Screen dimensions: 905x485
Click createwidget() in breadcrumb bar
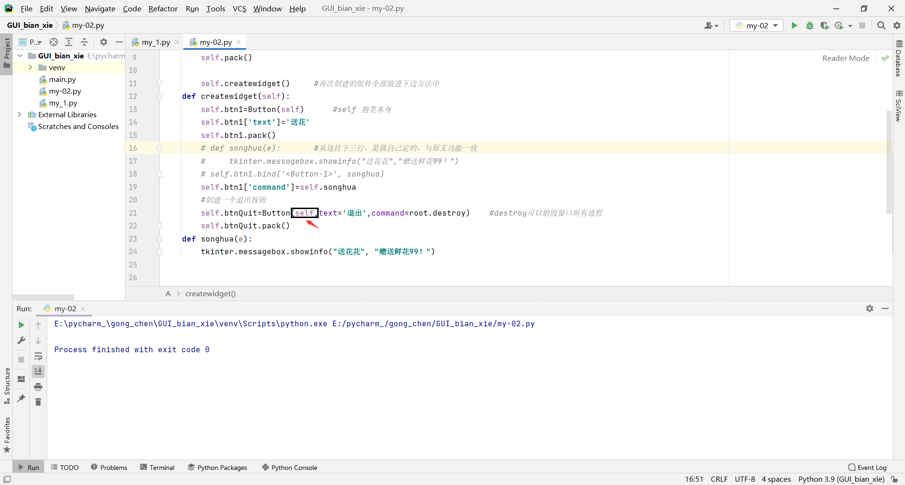tap(210, 293)
